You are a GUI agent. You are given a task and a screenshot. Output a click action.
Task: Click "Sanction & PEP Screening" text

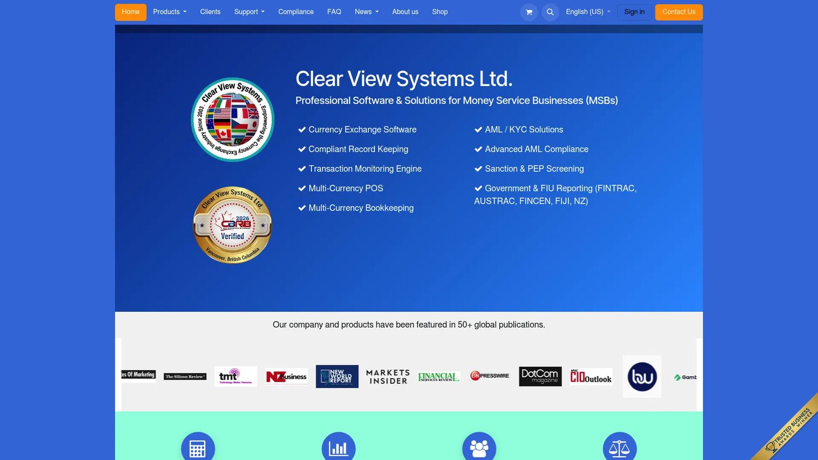(x=534, y=169)
